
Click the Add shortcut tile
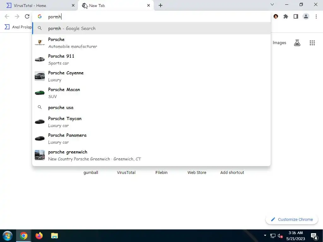click(x=232, y=172)
